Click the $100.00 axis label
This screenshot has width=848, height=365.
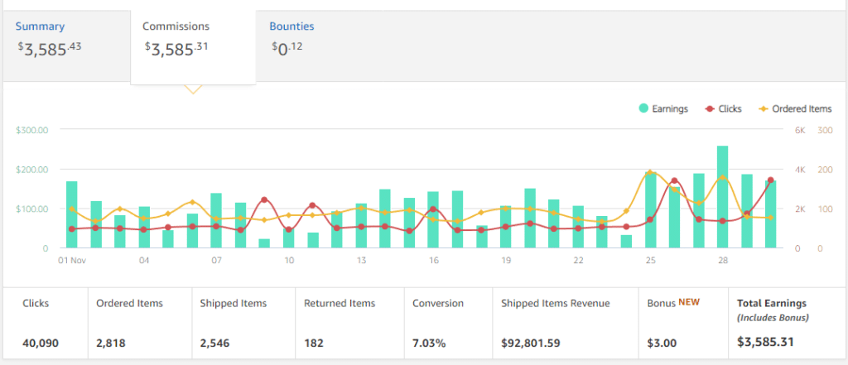pyautogui.click(x=32, y=209)
